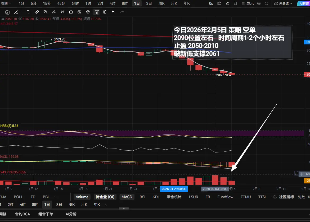This screenshot has height=222, width=310.
Task: Expand more main indicators arrow
Action: (x=55, y=197)
